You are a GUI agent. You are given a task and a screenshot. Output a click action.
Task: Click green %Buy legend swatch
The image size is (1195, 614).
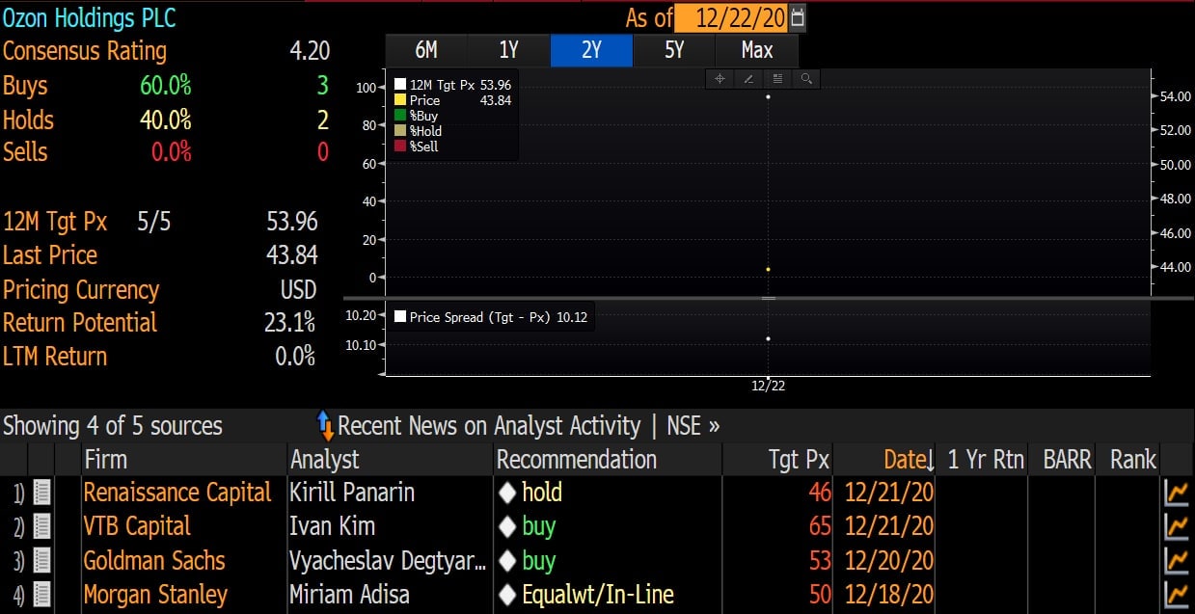399,116
